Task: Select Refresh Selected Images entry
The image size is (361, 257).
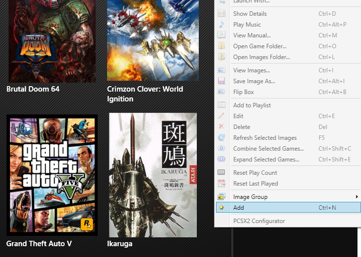Action: 288,137
